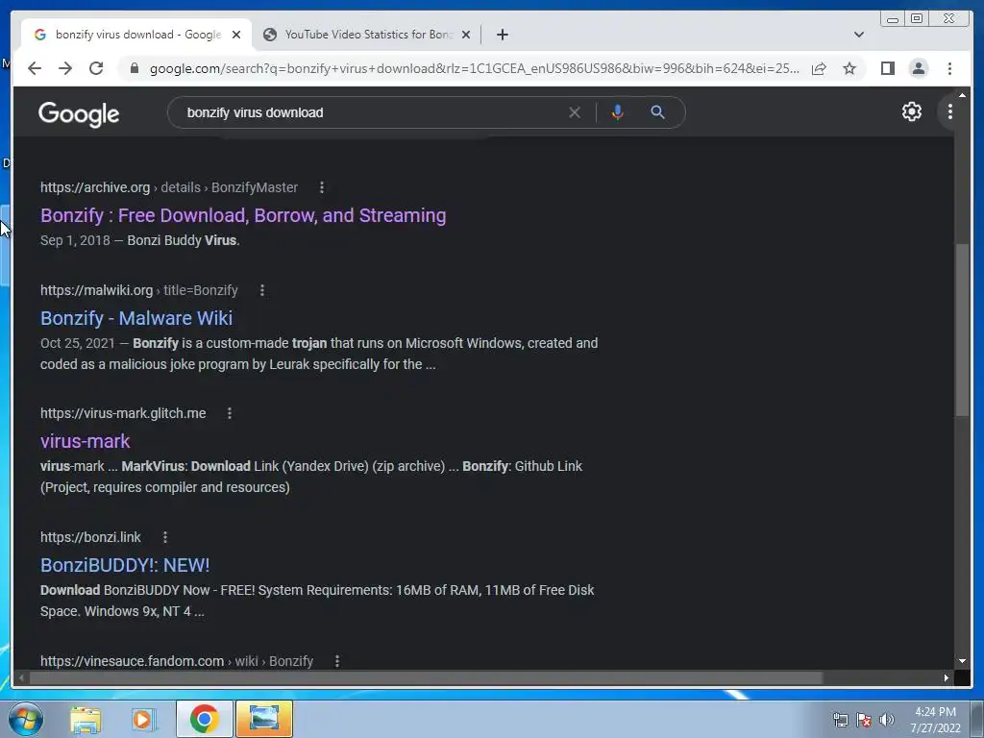Close the bonzify virus download tab
Screen dimensions: 984x738
click(x=236, y=35)
